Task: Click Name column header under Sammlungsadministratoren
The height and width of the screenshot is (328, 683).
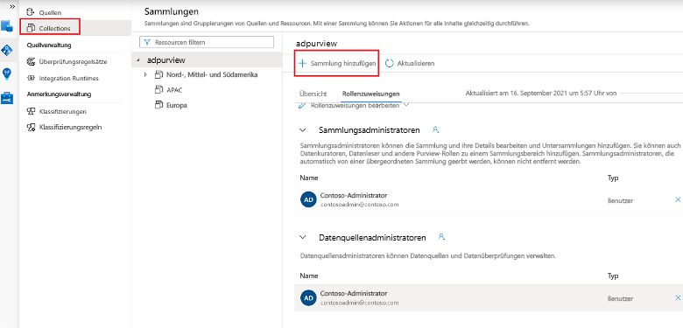Action: pos(309,178)
